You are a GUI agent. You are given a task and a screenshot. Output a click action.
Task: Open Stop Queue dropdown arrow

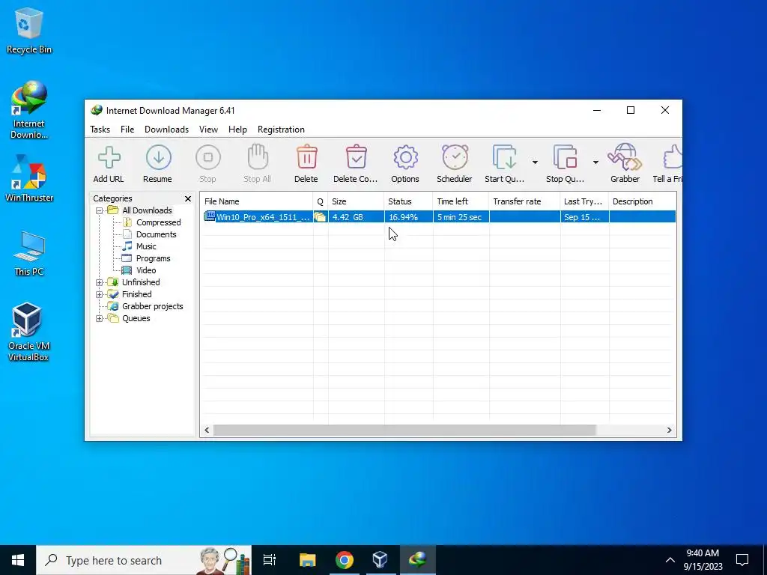(595, 162)
